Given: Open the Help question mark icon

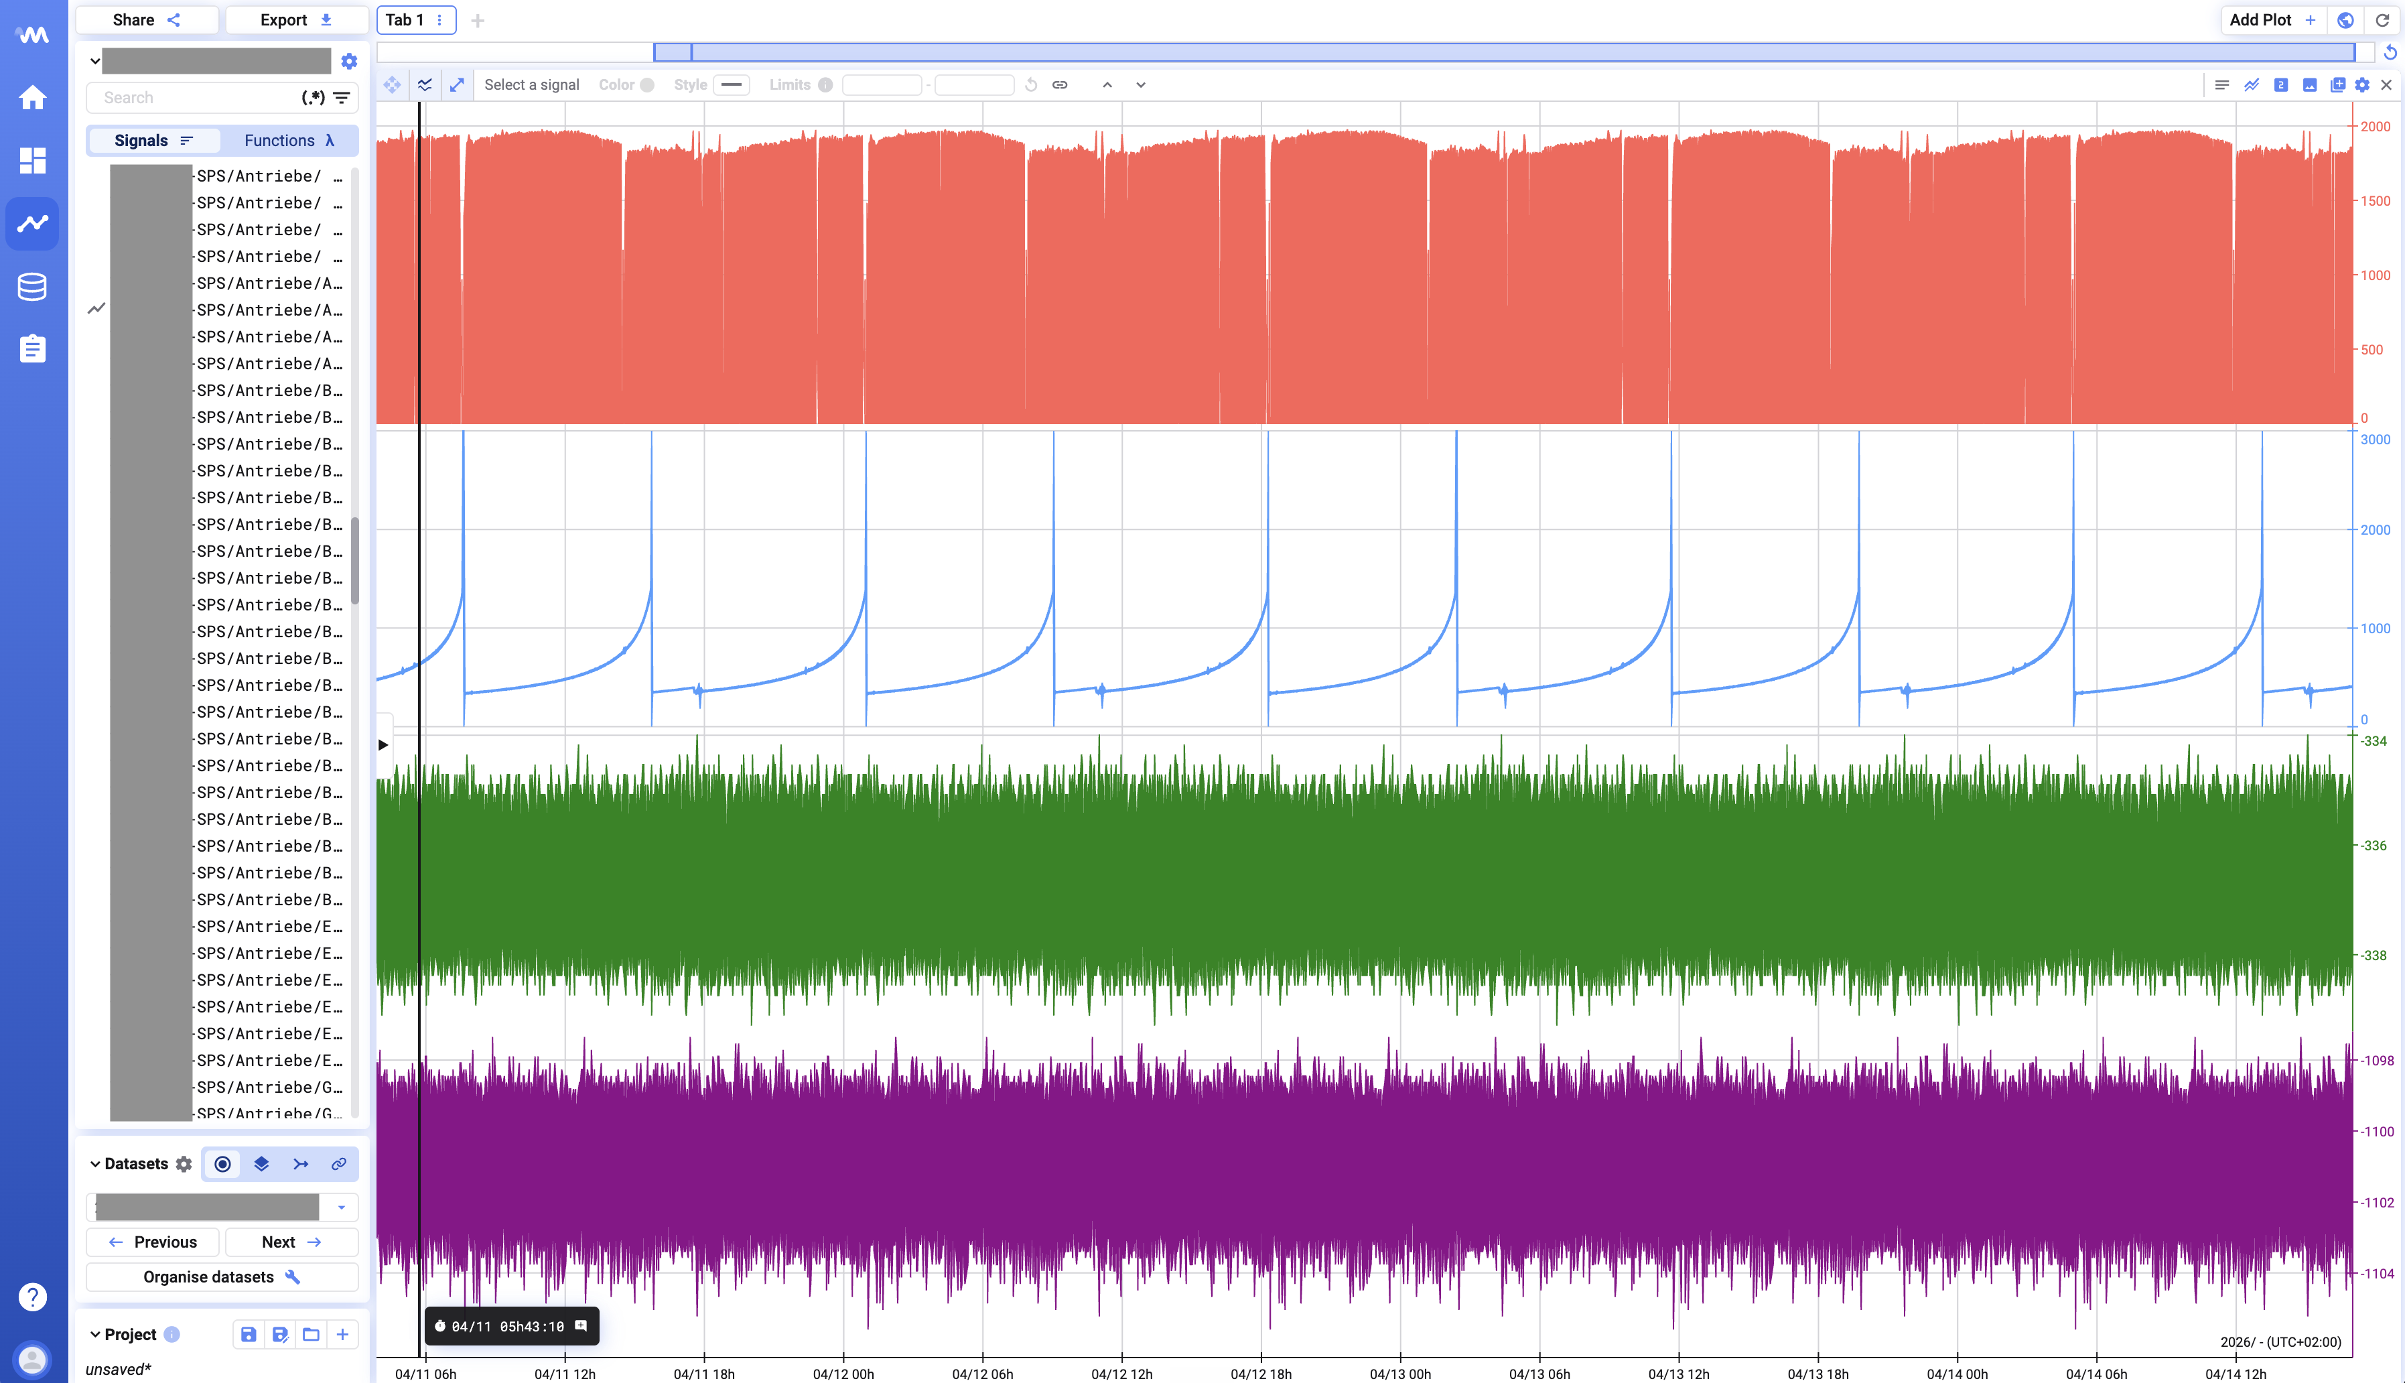Looking at the screenshot, I should coord(32,1297).
